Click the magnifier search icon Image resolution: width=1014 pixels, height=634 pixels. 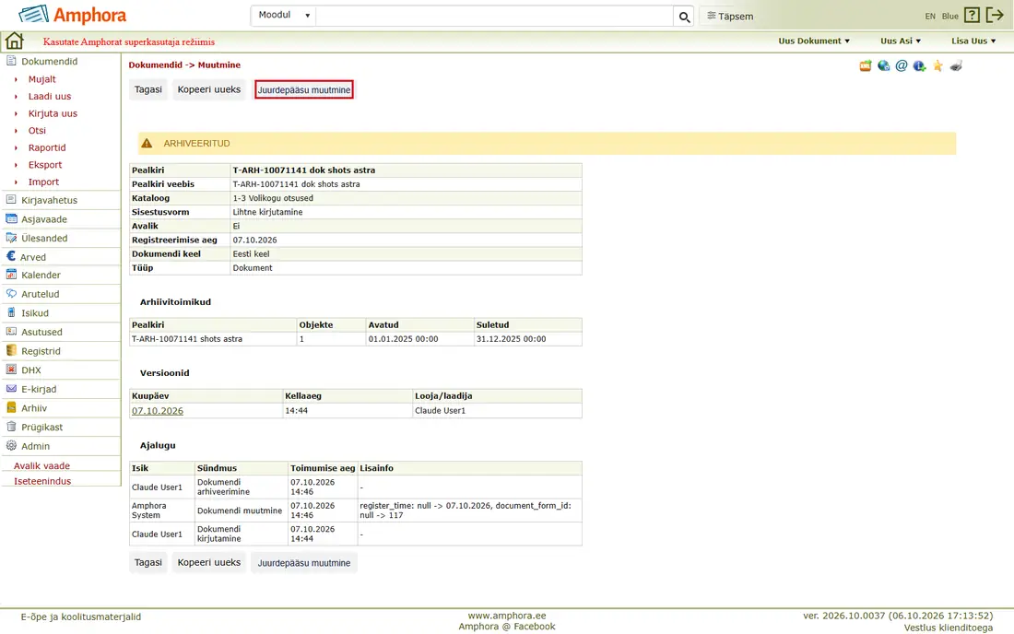pos(684,17)
